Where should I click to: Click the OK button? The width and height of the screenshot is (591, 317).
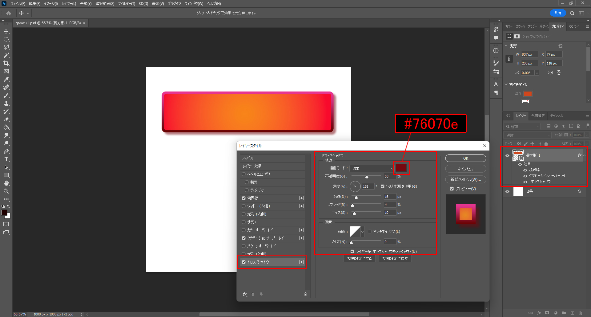click(465, 158)
